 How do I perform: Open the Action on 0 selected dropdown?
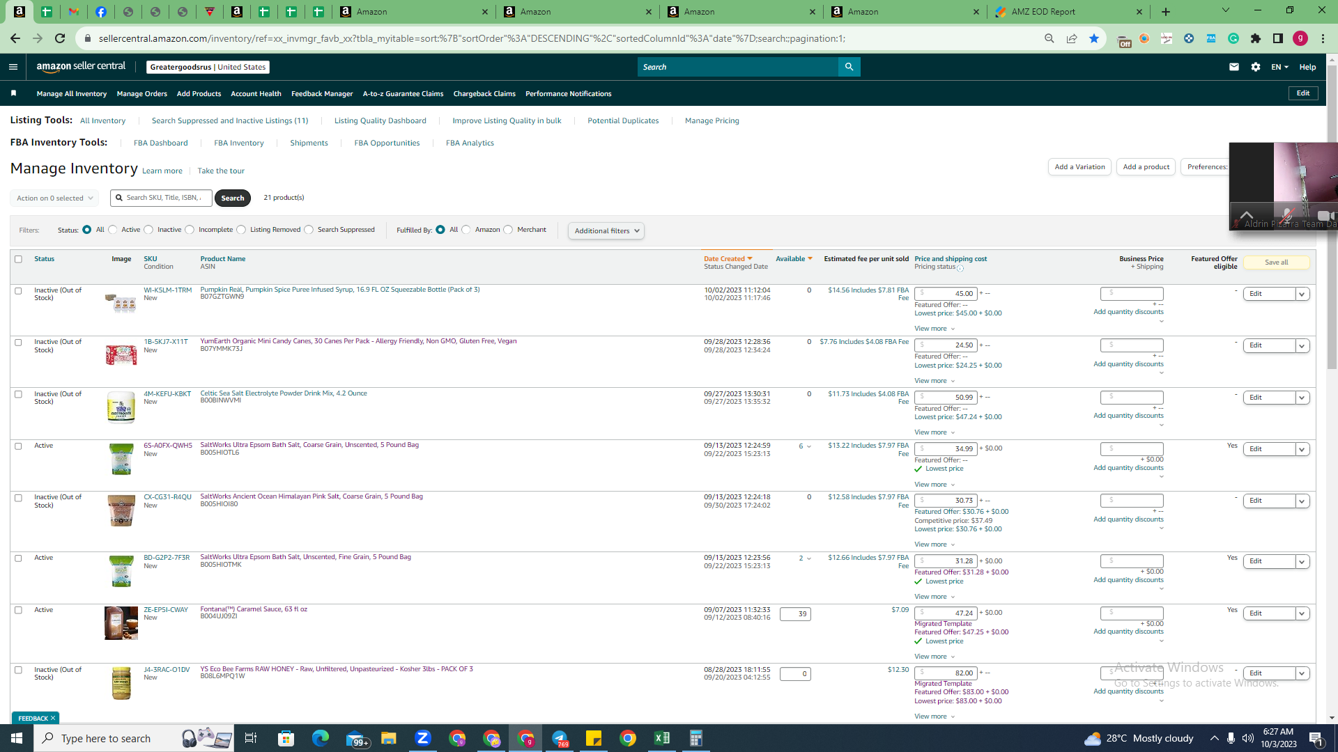[54, 198]
